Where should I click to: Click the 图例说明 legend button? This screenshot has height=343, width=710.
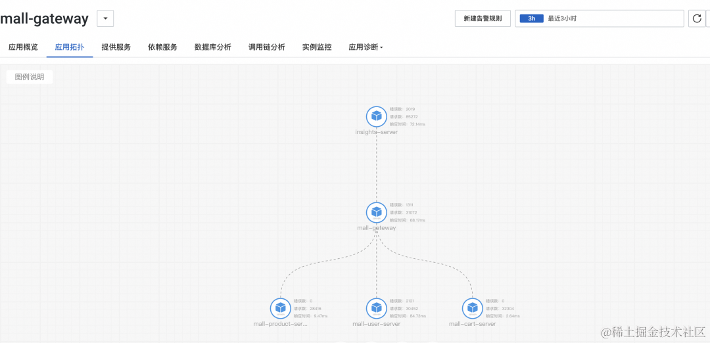point(30,77)
